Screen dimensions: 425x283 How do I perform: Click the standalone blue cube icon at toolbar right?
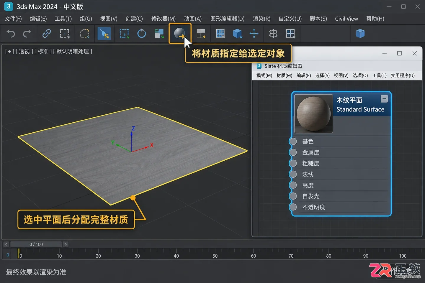coord(360,34)
